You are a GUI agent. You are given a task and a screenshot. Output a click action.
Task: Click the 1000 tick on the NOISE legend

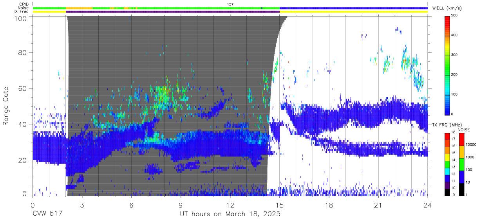pyautogui.click(x=470, y=158)
